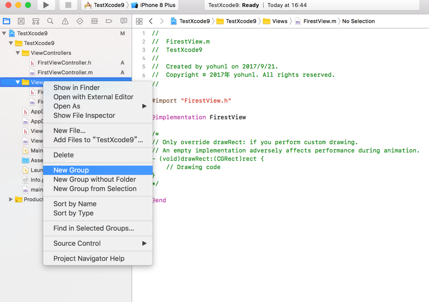The image size is (429, 302).
Task: Click the Info.plist file icon
Action: click(x=25, y=180)
